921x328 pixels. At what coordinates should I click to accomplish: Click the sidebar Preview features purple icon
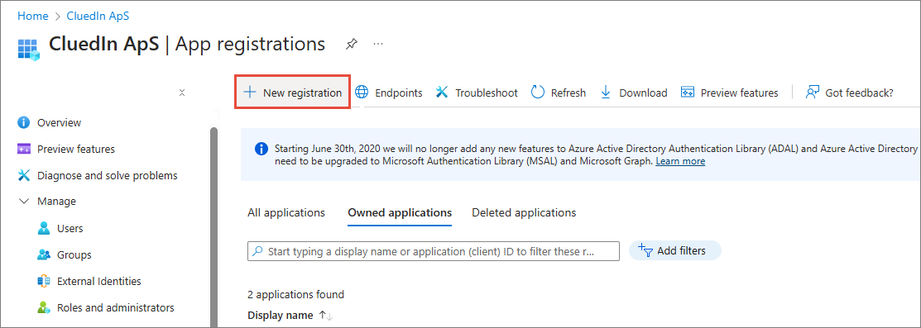click(x=24, y=149)
